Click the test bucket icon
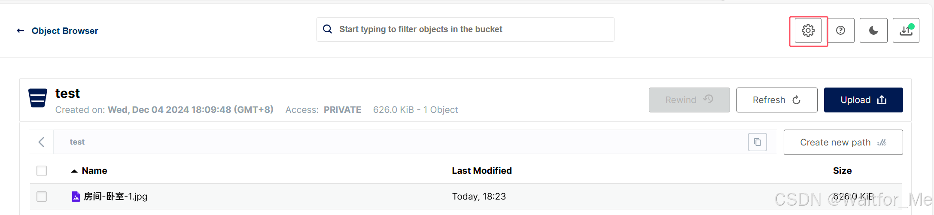Viewport: 934px width, 215px height. coord(38,98)
